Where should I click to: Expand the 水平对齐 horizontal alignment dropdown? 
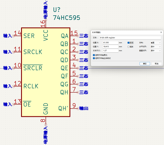(155, 47)
